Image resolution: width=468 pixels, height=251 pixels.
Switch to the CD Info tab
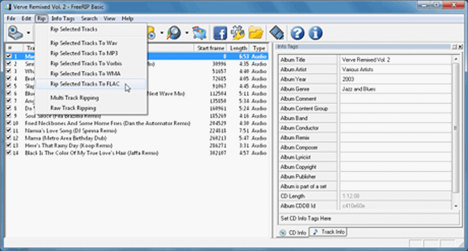click(293, 232)
